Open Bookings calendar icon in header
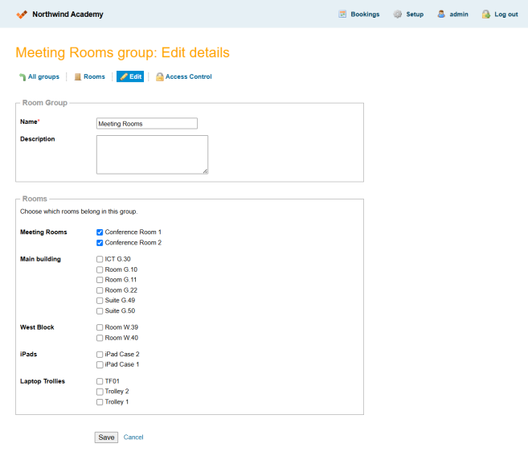This screenshot has width=528, height=452. [342, 14]
